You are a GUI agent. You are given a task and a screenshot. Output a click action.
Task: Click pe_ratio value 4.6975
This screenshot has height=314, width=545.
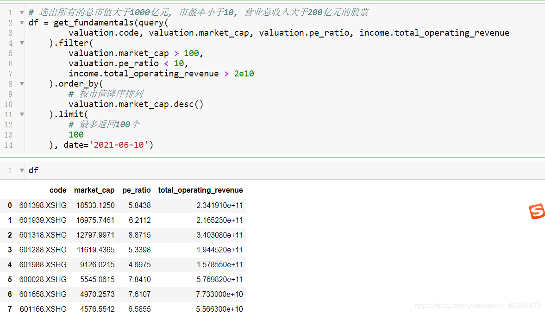tap(139, 264)
